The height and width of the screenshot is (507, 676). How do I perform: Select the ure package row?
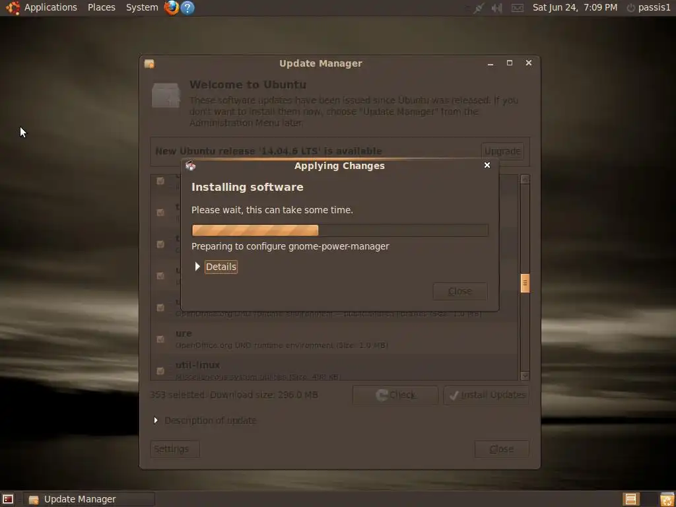pyautogui.click(x=335, y=339)
